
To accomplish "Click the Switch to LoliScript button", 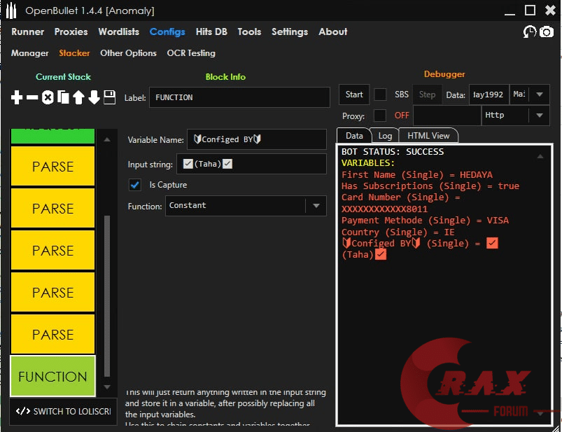I will [x=63, y=411].
